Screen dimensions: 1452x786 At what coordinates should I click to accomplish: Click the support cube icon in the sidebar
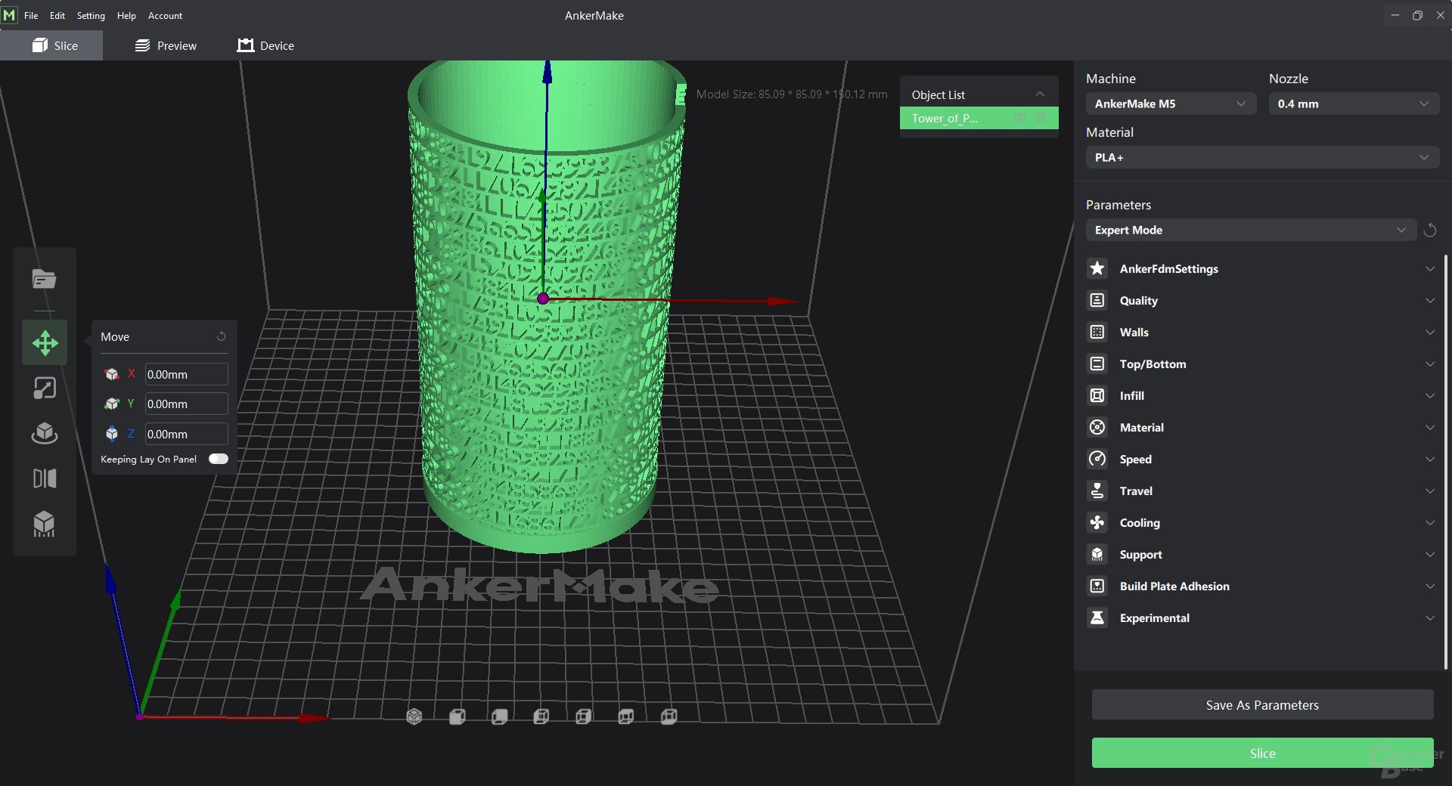(45, 524)
